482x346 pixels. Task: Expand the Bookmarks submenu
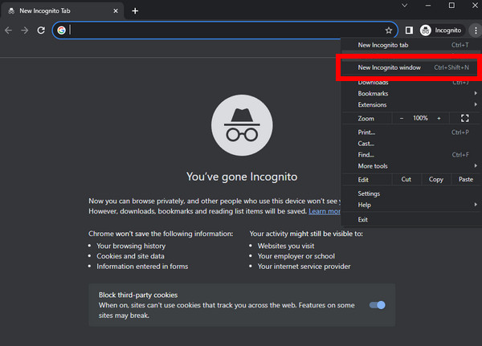411,93
